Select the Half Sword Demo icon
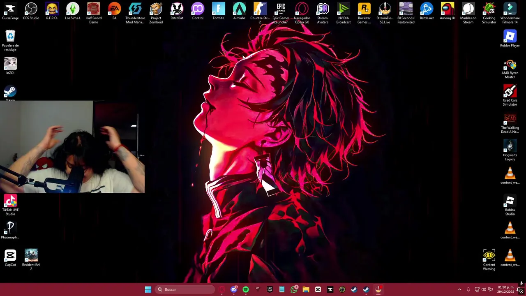The height and width of the screenshot is (296, 526). (94, 13)
